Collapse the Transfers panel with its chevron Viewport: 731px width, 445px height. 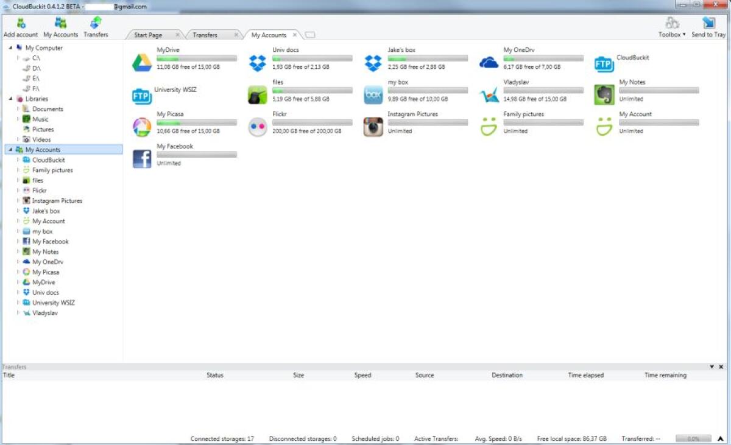click(x=712, y=366)
